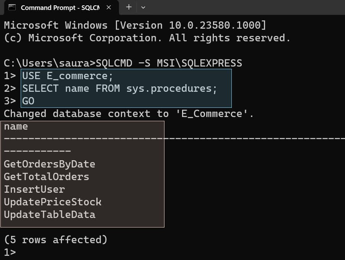Select the GetTotalOrders procedure name
Image resolution: width=345 pixels, height=260 pixels.
click(x=46, y=177)
